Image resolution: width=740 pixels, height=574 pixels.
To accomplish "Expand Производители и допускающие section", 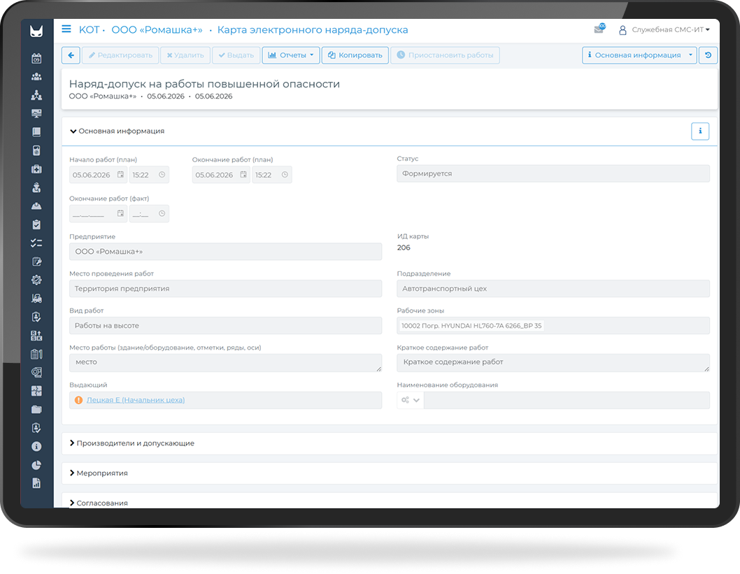I will pyautogui.click(x=131, y=443).
